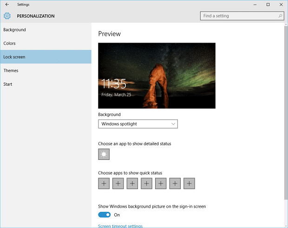
Task: Click the fourth quick status plus slot
Action: 146,184
